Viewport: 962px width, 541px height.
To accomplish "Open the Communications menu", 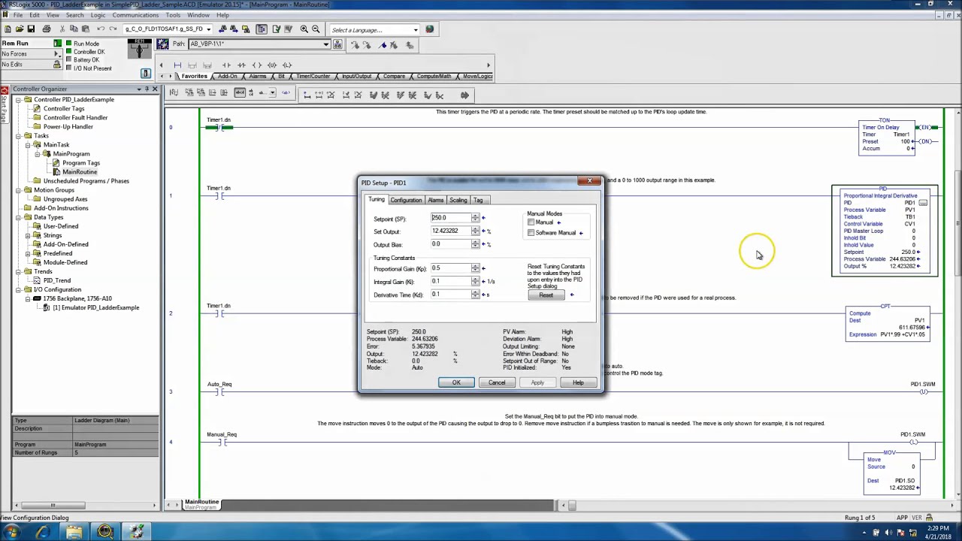I will 135,15.
